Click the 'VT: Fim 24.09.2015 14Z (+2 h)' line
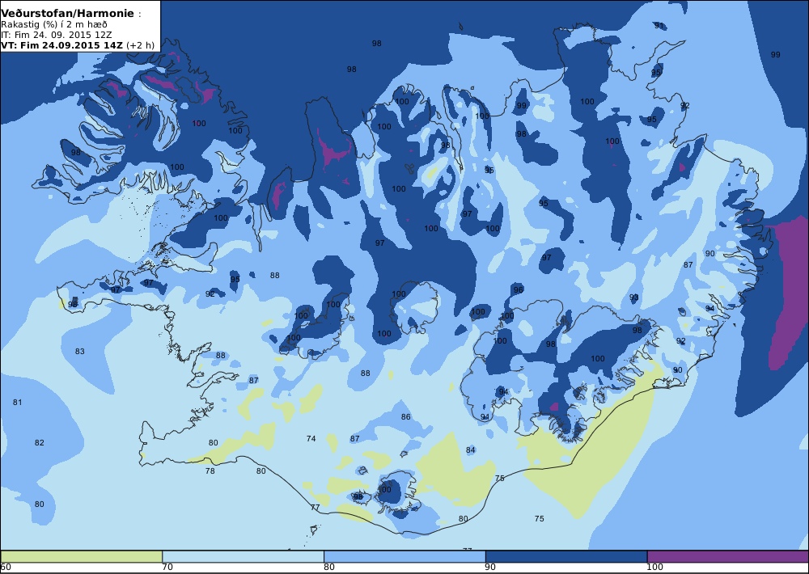 click(x=78, y=45)
